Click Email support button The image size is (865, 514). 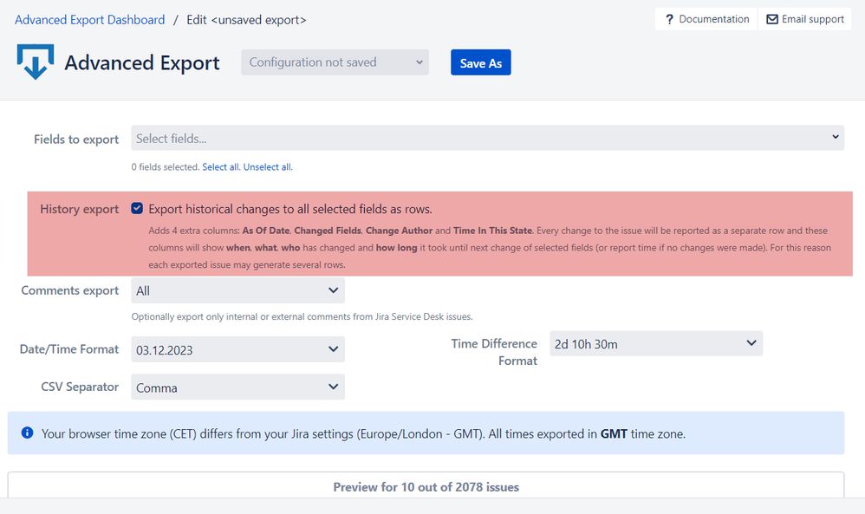click(x=805, y=19)
